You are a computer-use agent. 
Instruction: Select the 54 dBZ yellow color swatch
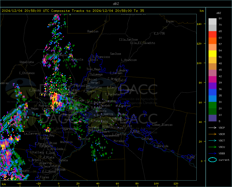212,54
